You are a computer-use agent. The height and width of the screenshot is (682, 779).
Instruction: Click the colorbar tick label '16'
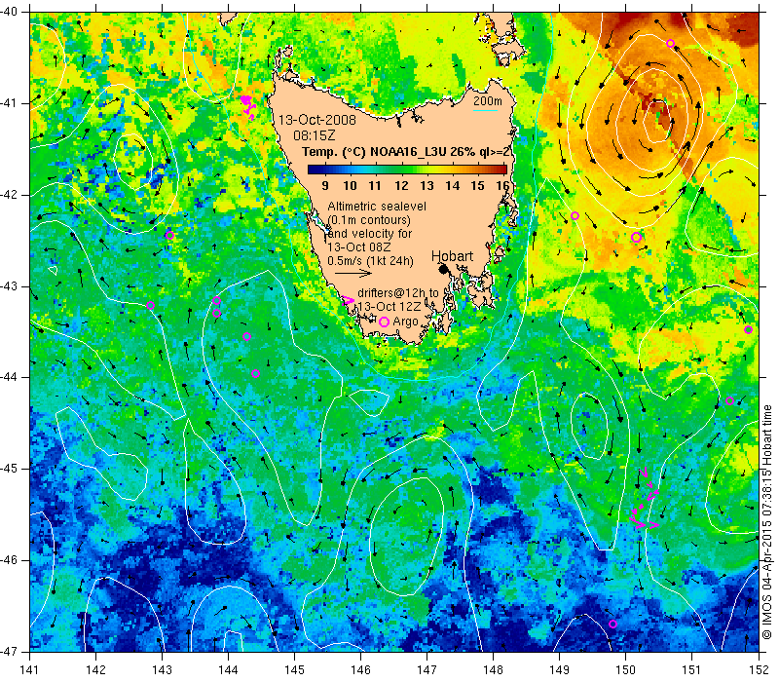(502, 185)
